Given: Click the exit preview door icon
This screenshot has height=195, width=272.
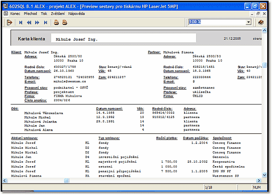Looking at the screenshot, I should coord(9,22).
